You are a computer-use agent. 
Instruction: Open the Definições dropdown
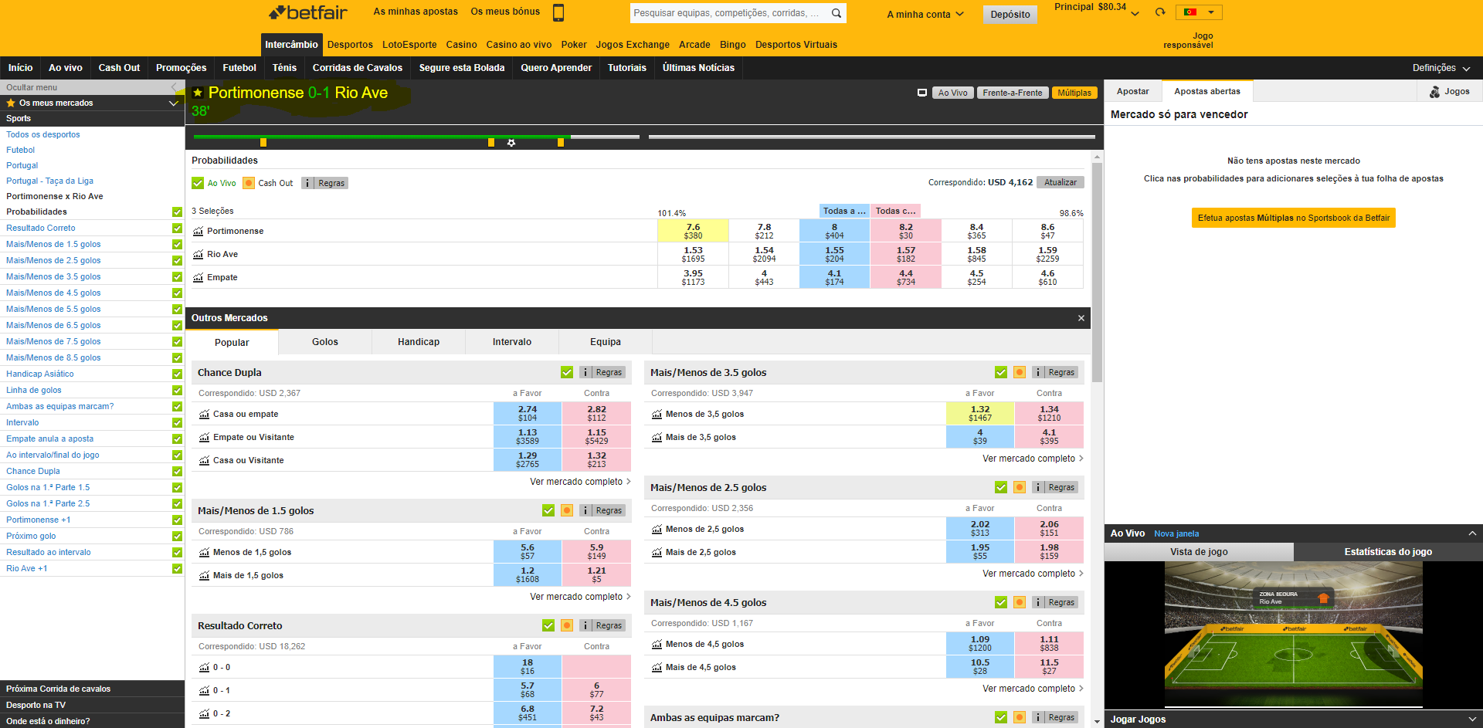click(1441, 68)
